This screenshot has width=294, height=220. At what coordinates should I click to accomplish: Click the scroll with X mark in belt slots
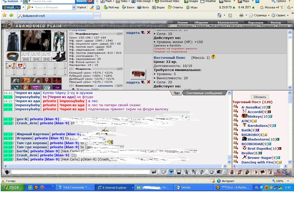pyautogui.click(x=10, y=66)
